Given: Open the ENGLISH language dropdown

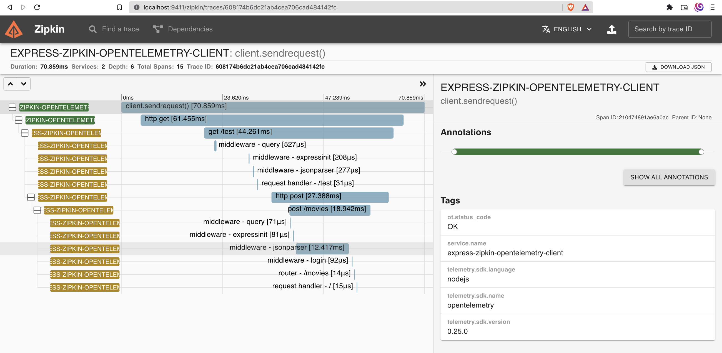Looking at the screenshot, I should 567,29.
